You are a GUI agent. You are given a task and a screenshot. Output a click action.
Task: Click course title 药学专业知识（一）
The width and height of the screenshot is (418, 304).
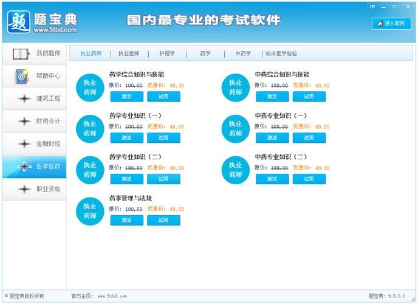coord(135,116)
